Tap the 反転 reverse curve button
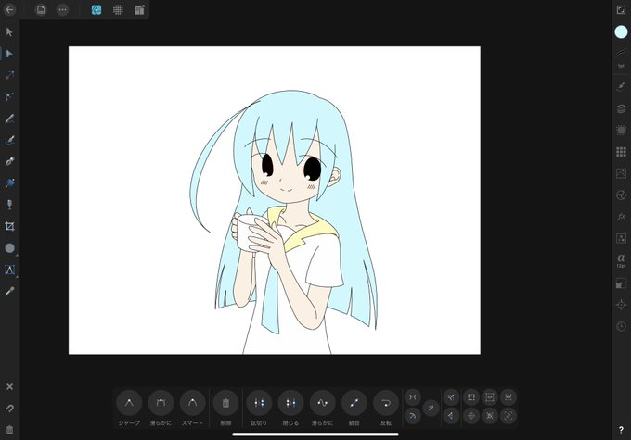This screenshot has height=440, width=631. click(386, 403)
